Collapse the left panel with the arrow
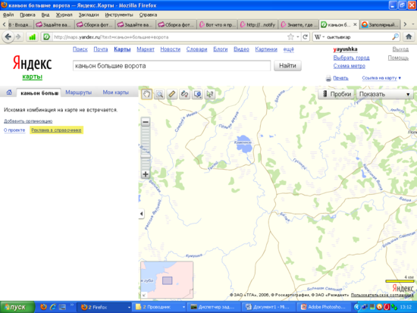The image size is (417, 313). [141, 214]
